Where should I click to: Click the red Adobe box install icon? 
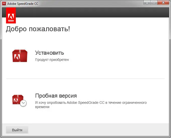click(x=20, y=56)
